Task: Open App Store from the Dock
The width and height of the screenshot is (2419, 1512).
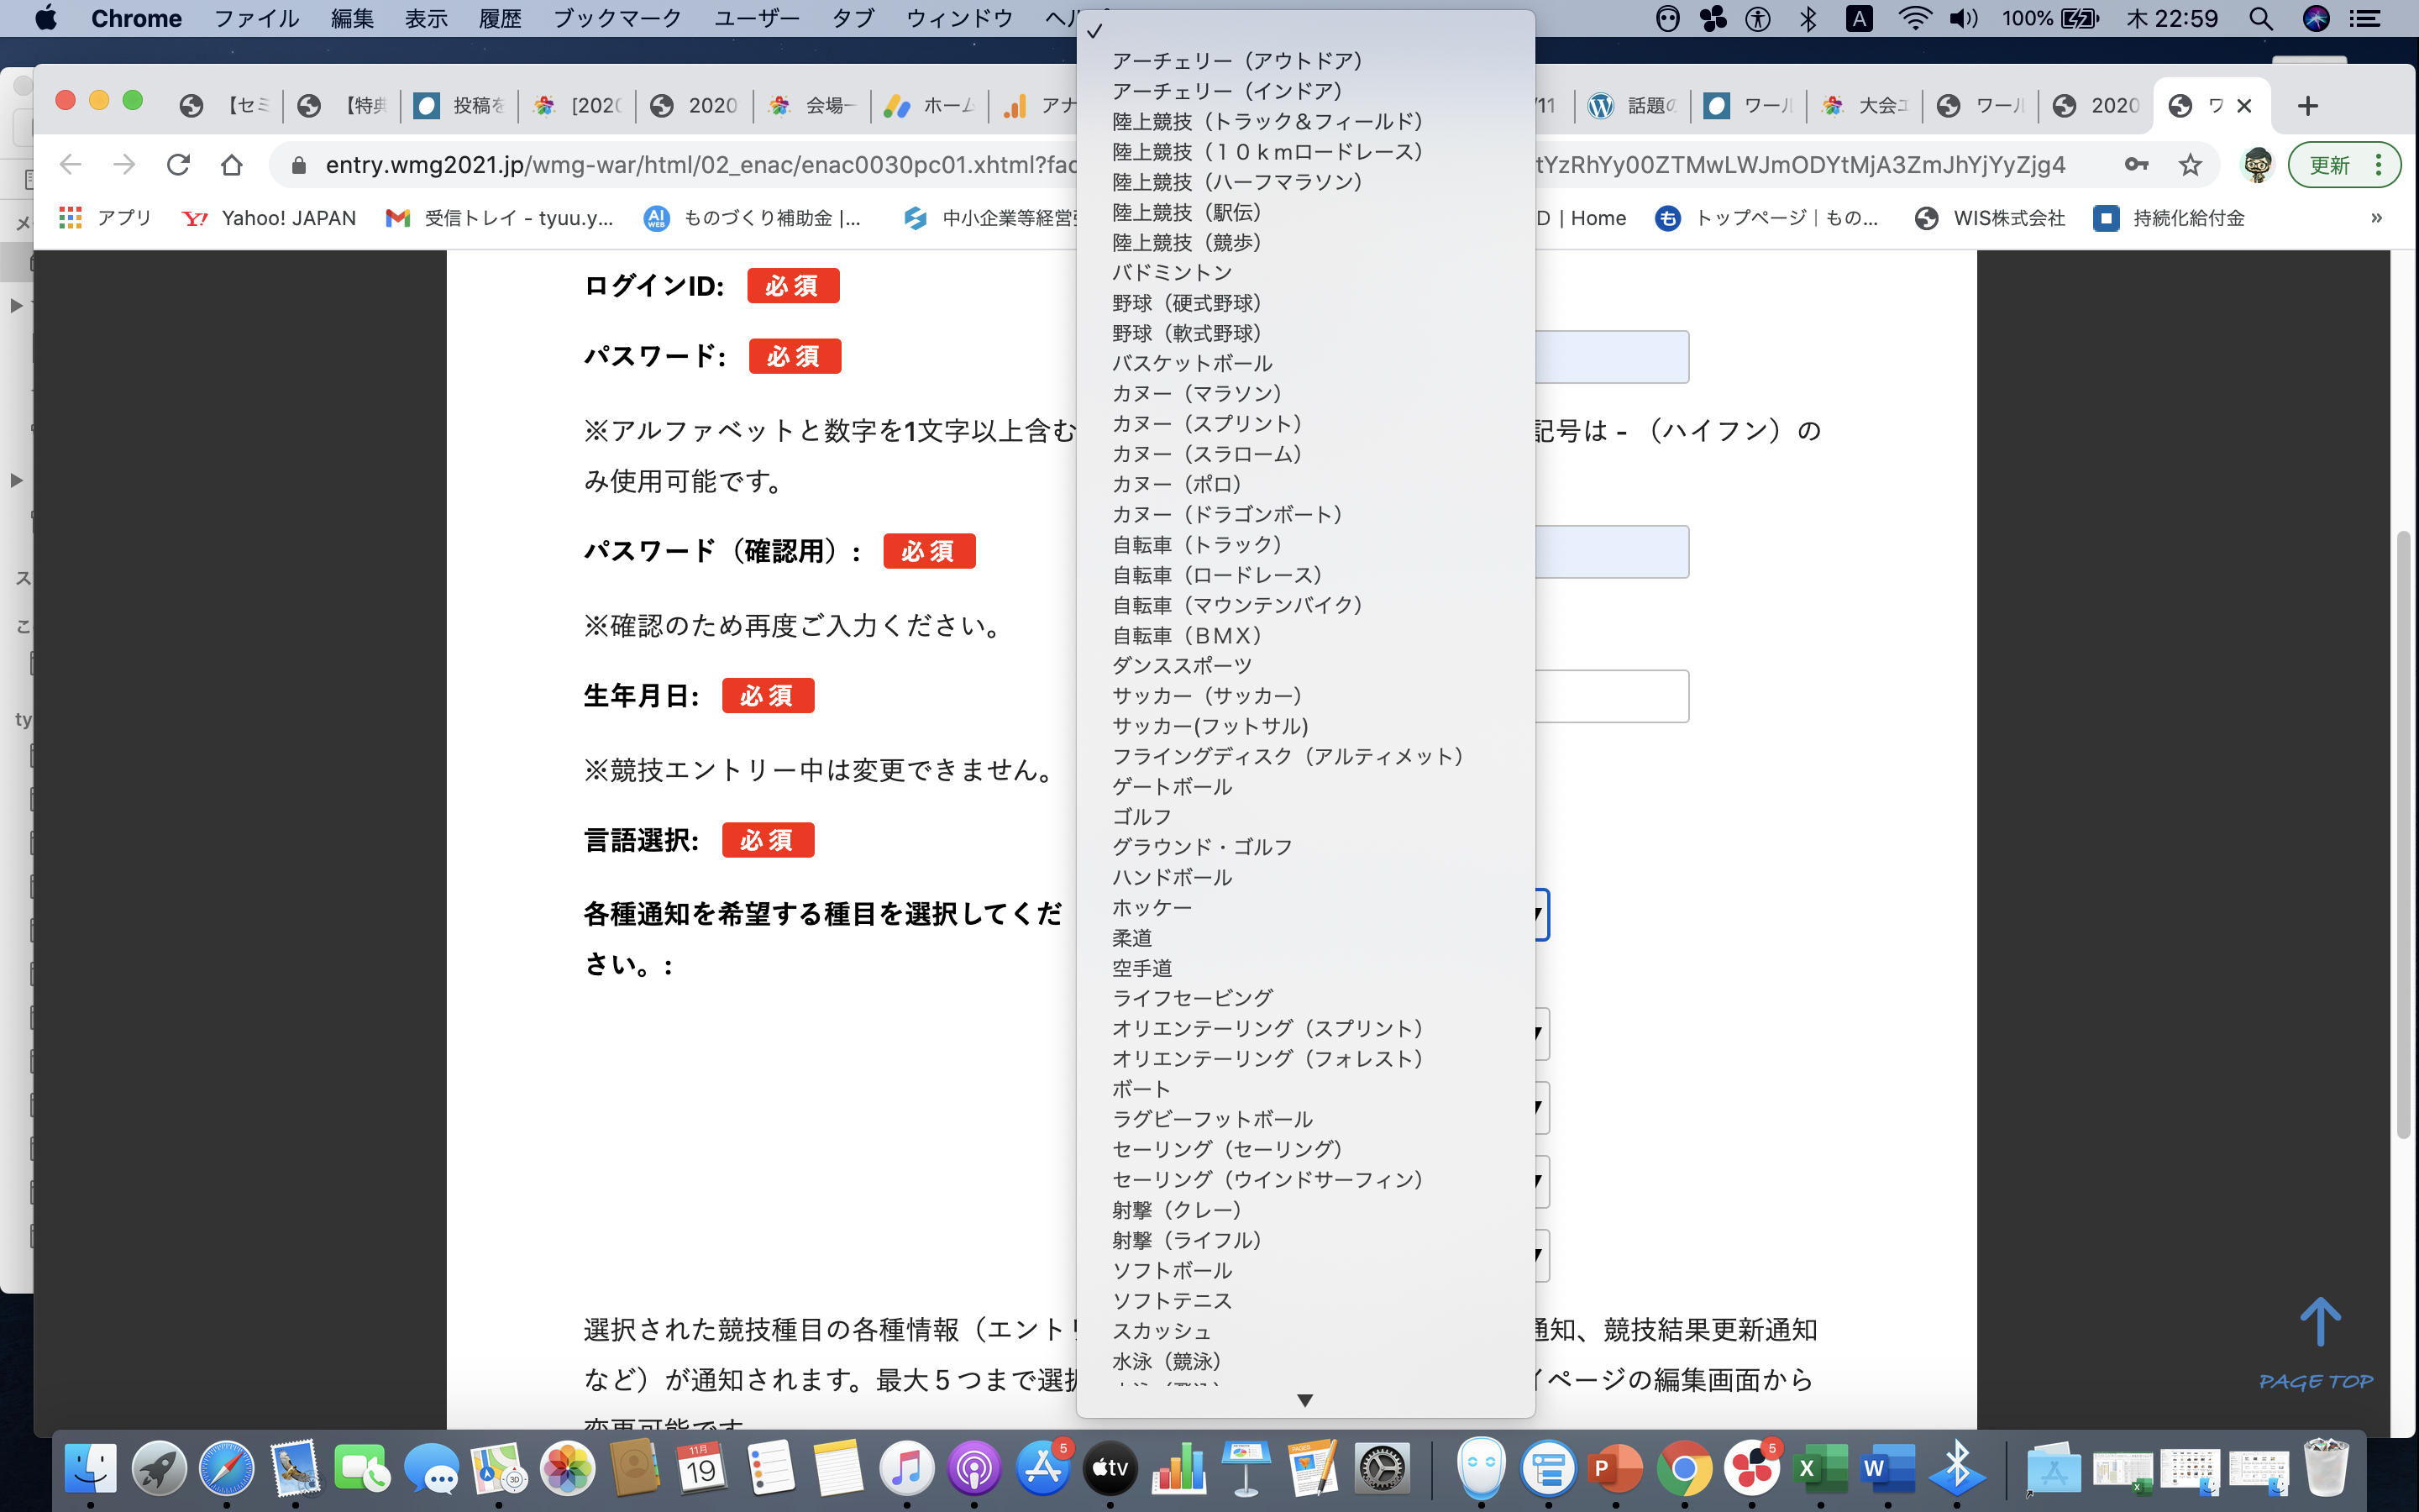Action: click(1042, 1468)
